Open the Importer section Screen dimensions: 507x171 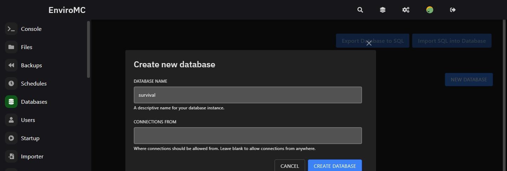32,156
